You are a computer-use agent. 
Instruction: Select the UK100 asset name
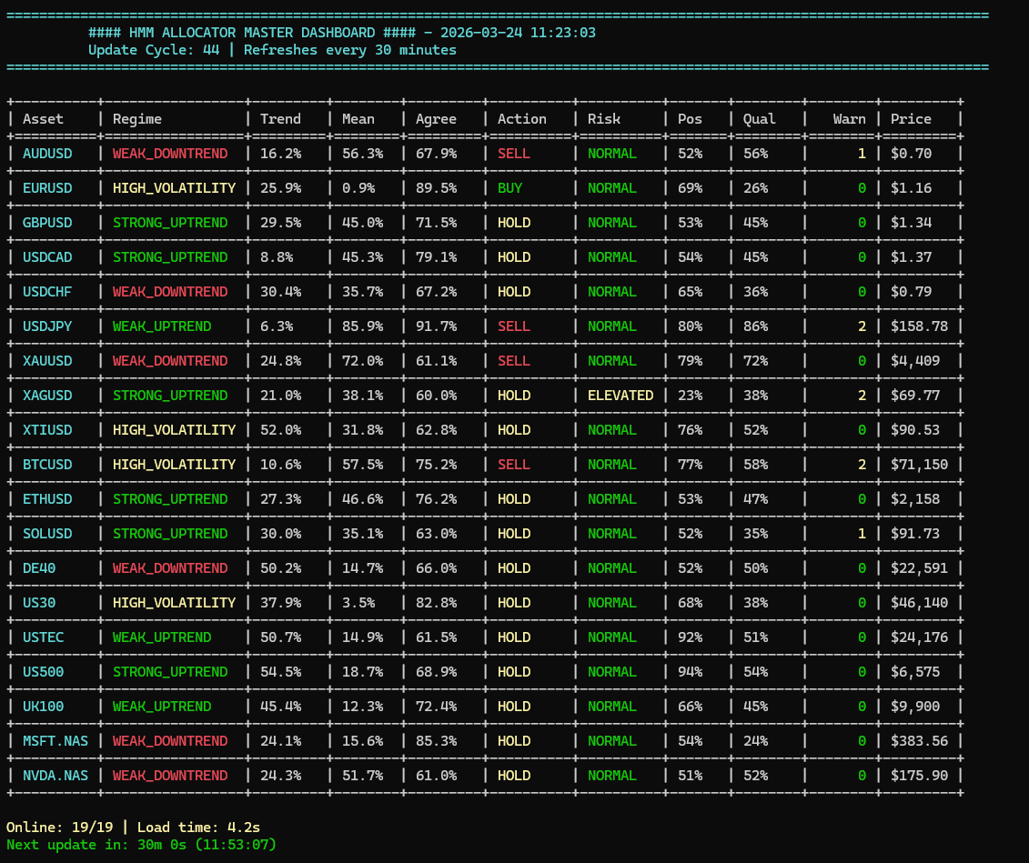click(44, 707)
